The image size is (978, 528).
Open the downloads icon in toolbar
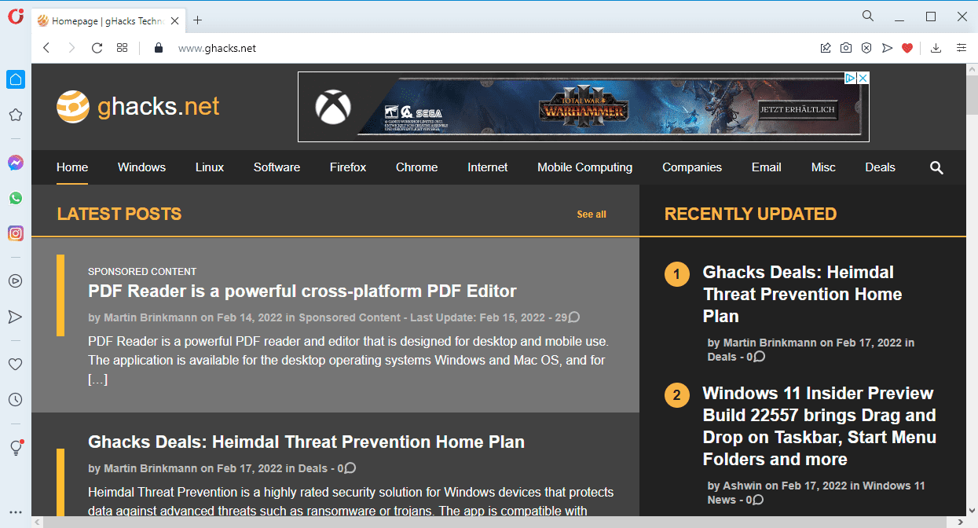(936, 48)
